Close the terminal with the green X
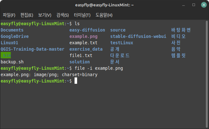 pyautogui.click(x=204, y=5)
